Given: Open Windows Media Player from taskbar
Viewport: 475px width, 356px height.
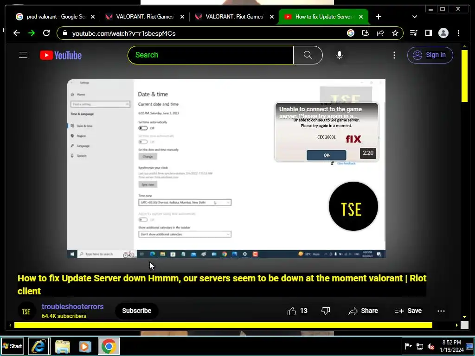Looking at the screenshot, I should [x=85, y=347].
